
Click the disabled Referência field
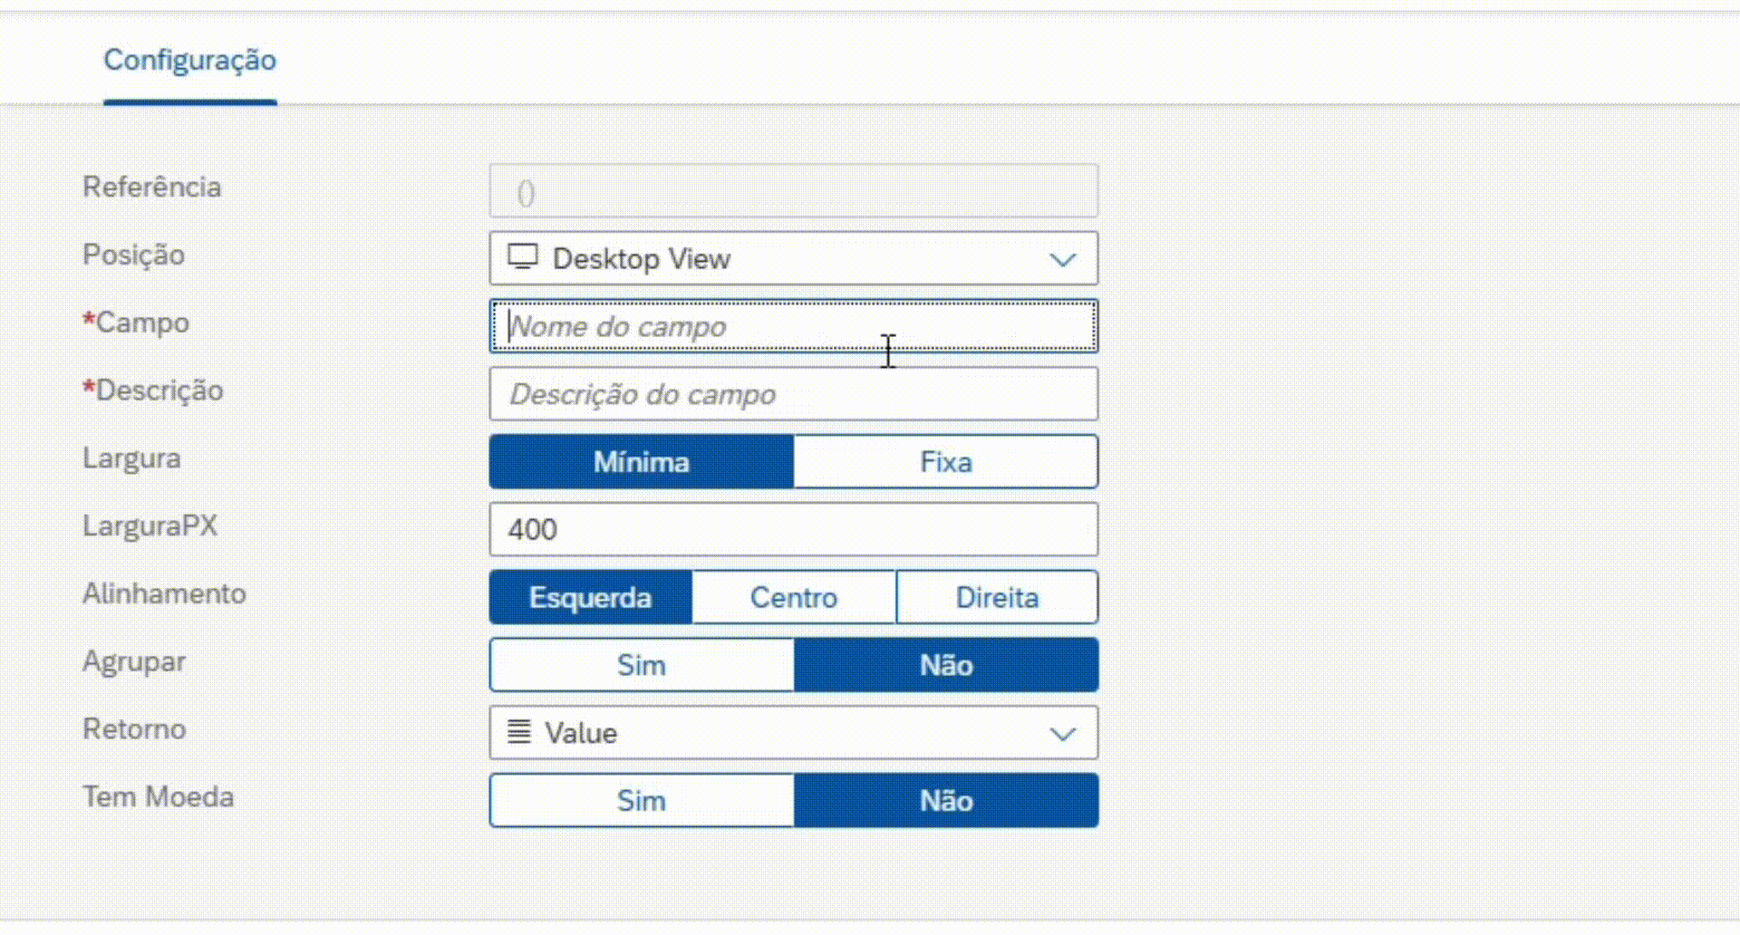tap(793, 191)
